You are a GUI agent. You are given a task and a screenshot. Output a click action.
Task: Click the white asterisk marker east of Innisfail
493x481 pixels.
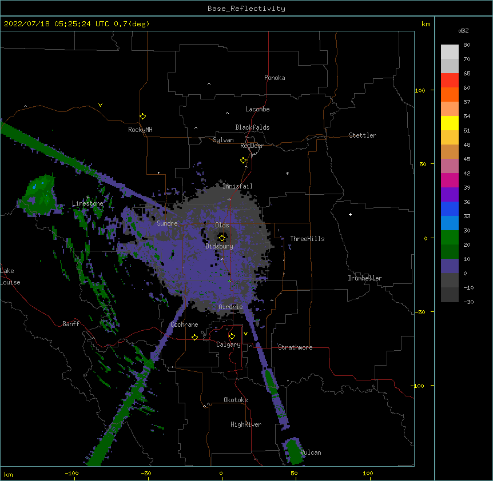tap(287, 173)
